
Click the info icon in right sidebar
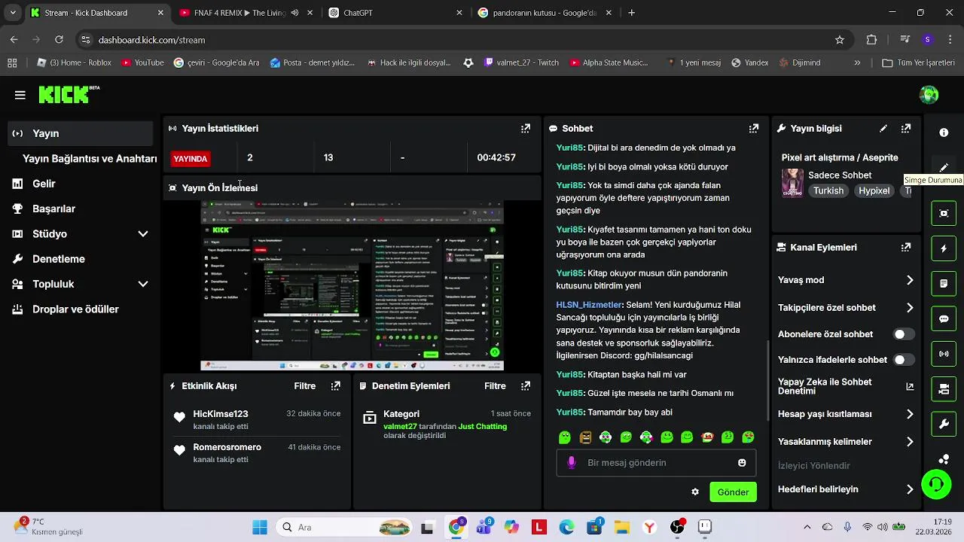(x=944, y=132)
